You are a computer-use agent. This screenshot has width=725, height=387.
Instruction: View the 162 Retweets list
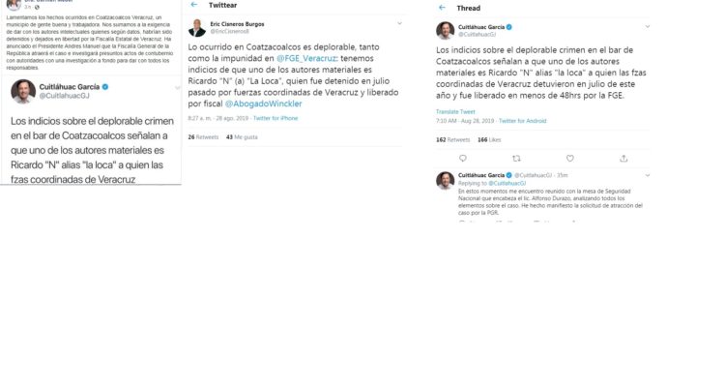click(452, 139)
